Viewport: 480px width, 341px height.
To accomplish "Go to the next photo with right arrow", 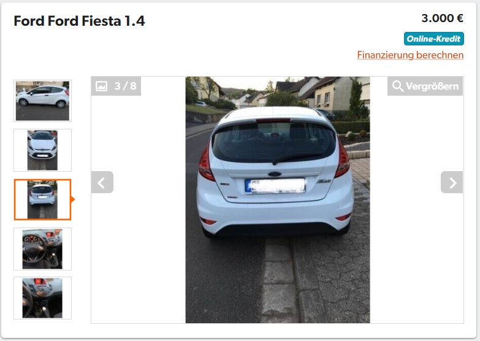I will pyautogui.click(x=452, y=182).
